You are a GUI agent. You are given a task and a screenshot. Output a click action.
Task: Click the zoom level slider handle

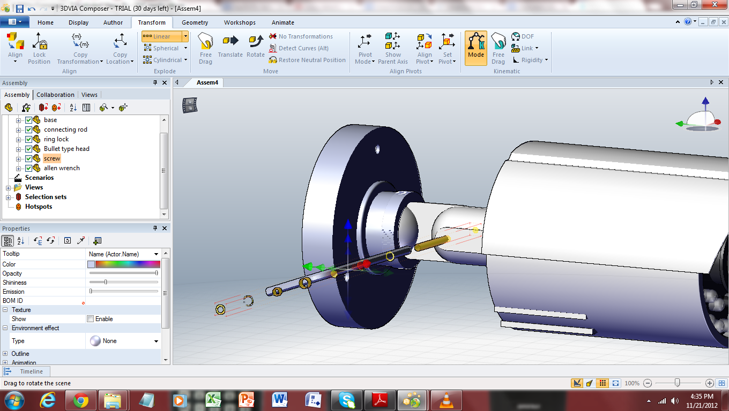678,383
